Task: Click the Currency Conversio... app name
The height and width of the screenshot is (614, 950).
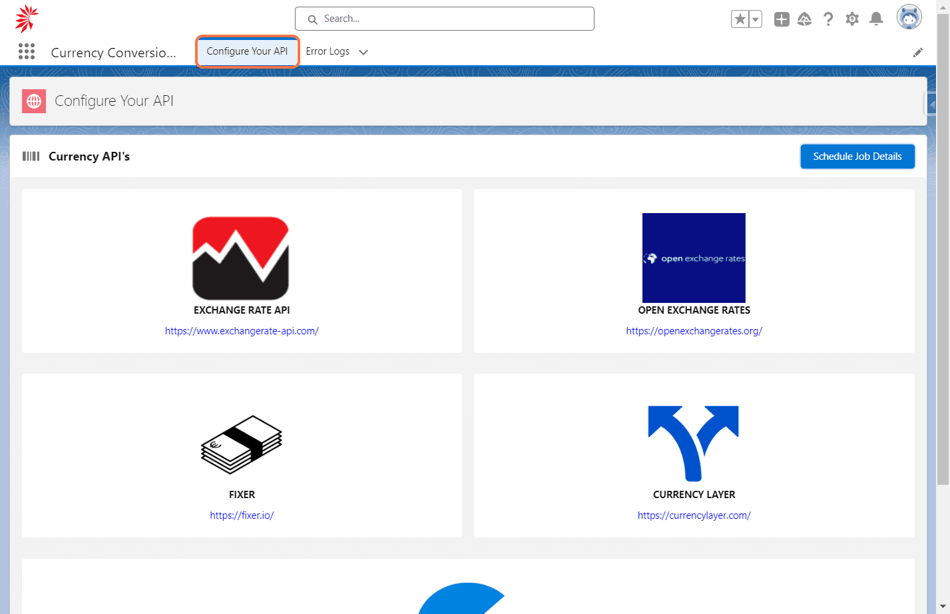Action: click(114, 53)
